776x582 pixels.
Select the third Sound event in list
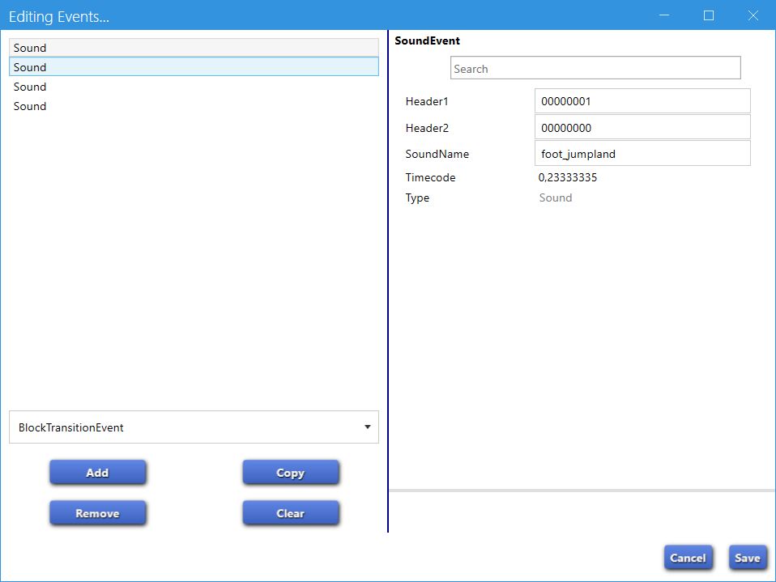tap(194, 87)
